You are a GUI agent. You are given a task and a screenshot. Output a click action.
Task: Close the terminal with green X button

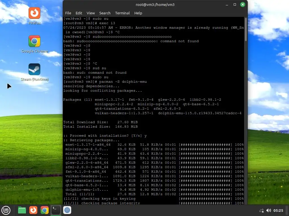tap(243, 4)
